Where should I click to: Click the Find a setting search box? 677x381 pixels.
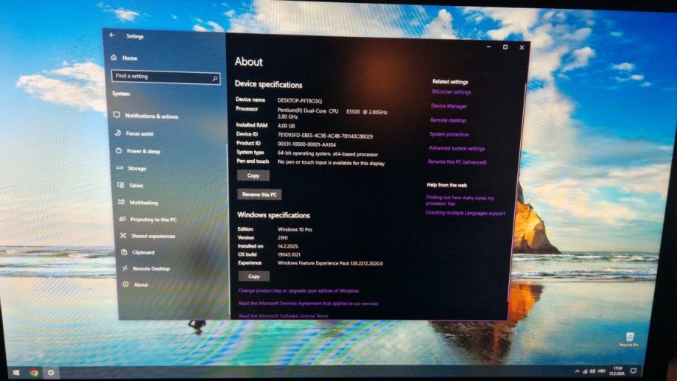pyautogui.click(x=165, y=77)
